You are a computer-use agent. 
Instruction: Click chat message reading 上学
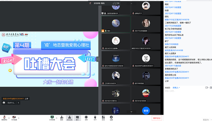[x=167, y=81]
